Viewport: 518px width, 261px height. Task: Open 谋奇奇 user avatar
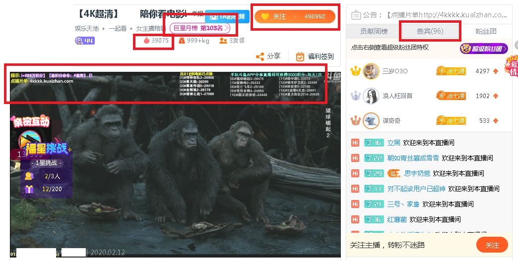(371, 121)
